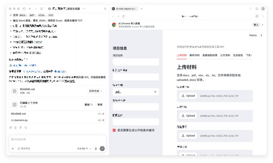Open the browser's vertical dots menu
273x163 pixels.
pos(263,16)
